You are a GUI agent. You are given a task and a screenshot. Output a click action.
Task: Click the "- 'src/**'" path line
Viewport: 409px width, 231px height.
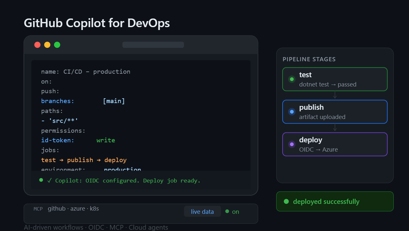(x=60, y=121)
